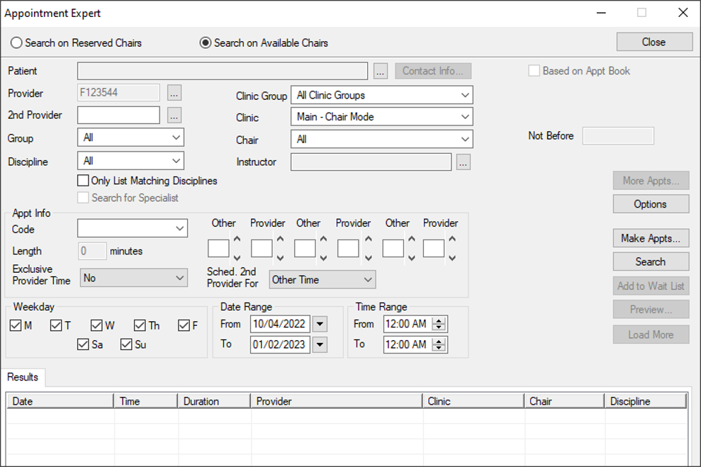Expand the Exclusive Provider Time dropdown
Screen dimensions: 701x467
[x=134, y=278]
